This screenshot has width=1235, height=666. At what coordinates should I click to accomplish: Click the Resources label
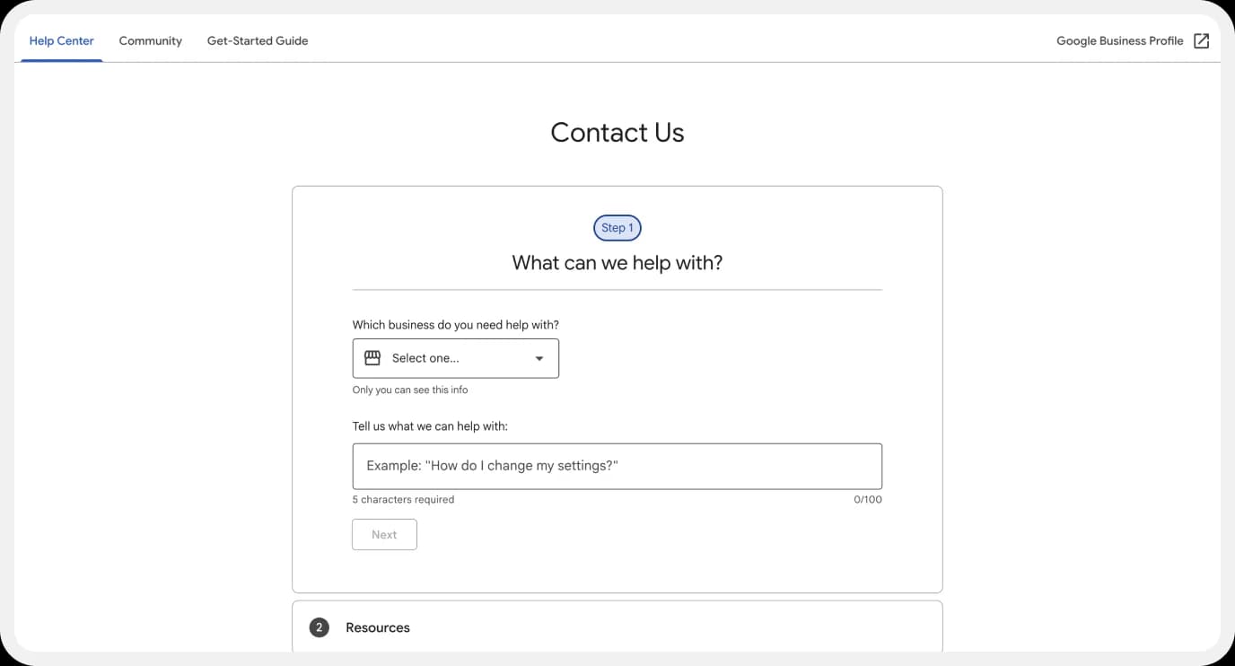[378, 627]
